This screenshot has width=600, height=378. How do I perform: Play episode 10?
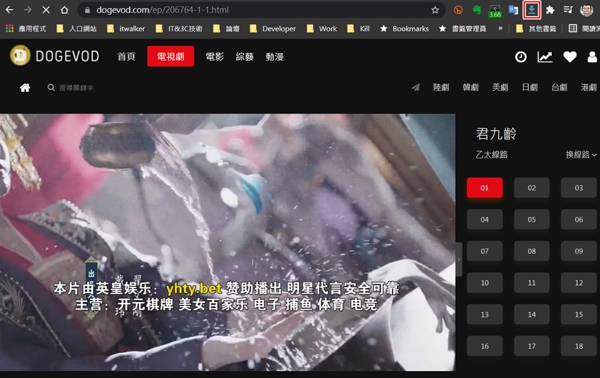pyautogui.click(x=484, y=282)
